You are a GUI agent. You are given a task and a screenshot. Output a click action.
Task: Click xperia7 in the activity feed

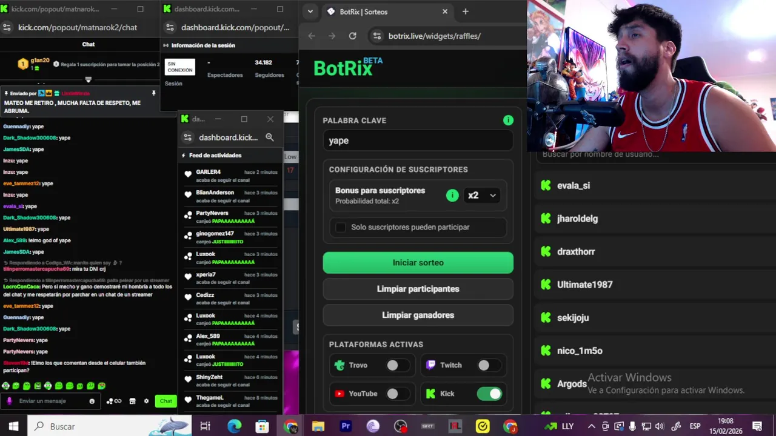(206, 274)
